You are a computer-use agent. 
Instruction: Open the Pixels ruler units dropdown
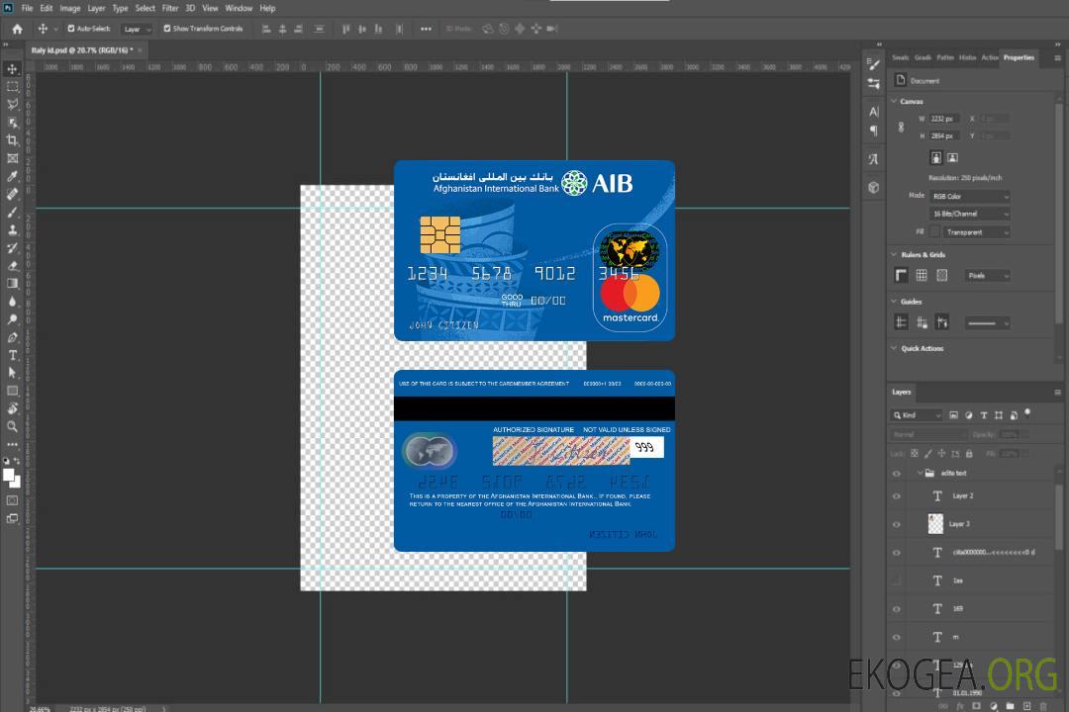tap(988, 275)
